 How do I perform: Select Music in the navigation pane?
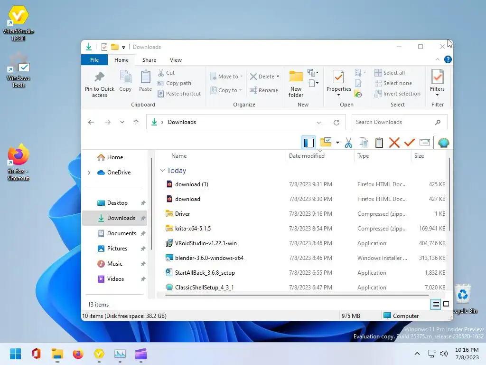coord(115,264)
